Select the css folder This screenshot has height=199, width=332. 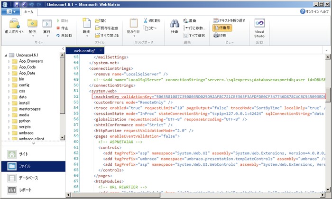(x=18, y=91)
